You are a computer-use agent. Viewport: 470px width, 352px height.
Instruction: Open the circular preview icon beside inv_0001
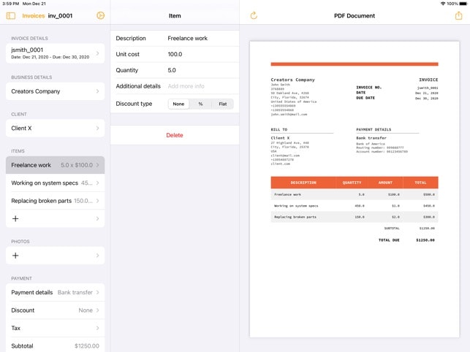click(101, 15)
